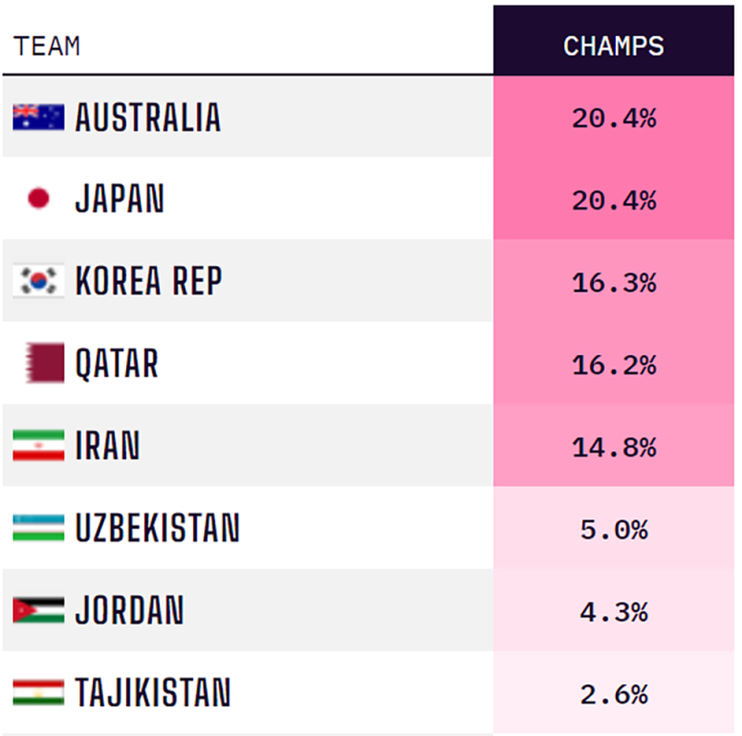This screenshot has height=736, width=742.
Task: Select Tajikistan's 2.6% champs value
Action: (x=614, y=694)
